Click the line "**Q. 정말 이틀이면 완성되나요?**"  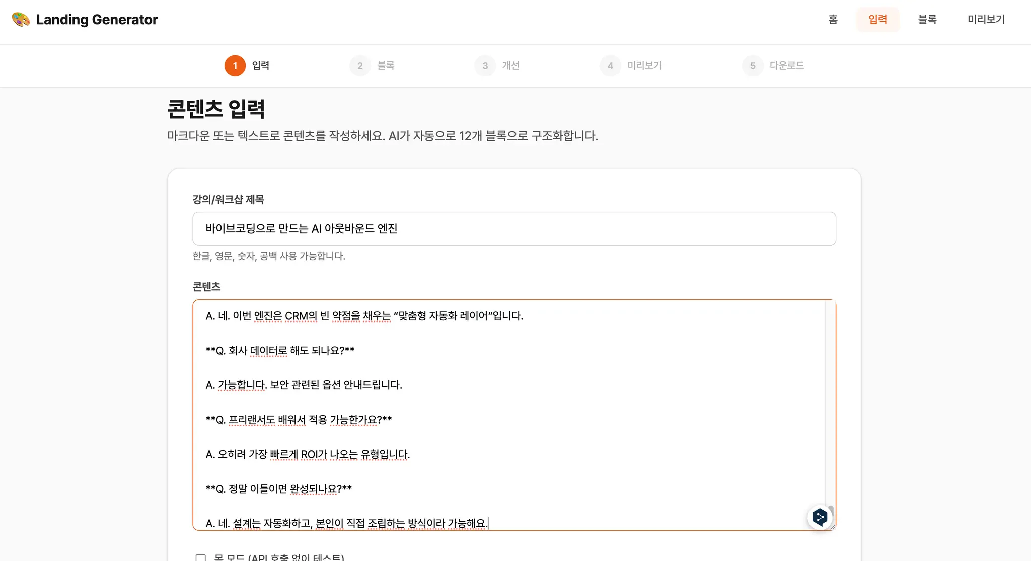click(x=278, y=489)
